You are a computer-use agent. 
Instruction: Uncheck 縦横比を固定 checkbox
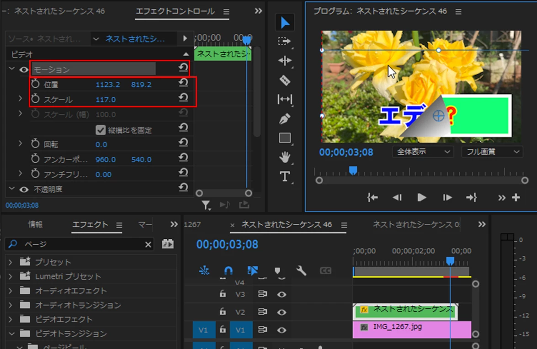click(x=101, y=130)
